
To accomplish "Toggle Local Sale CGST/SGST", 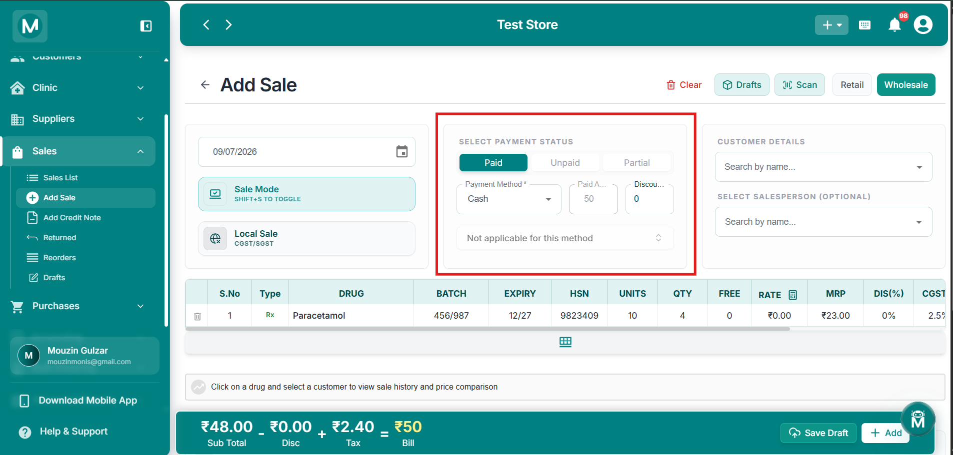I will [x=306, y=238].
